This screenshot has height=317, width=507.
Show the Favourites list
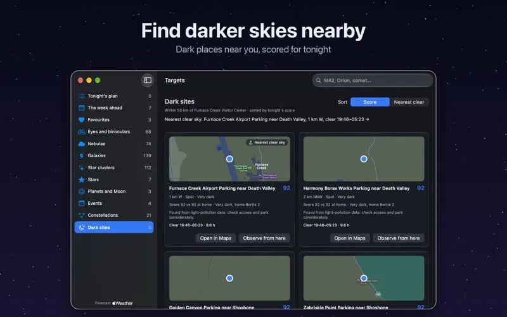pyautogui.click(x=114, y=120)
